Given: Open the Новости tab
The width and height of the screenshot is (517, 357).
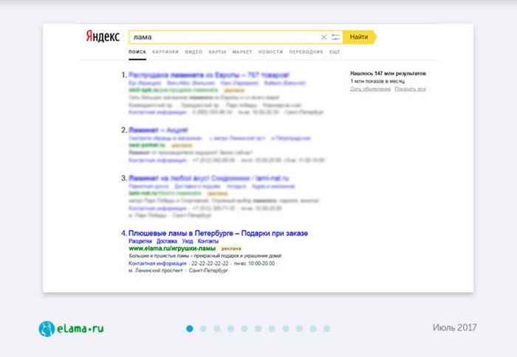Looking at the screenshot, I should click(x=271, y=52).
